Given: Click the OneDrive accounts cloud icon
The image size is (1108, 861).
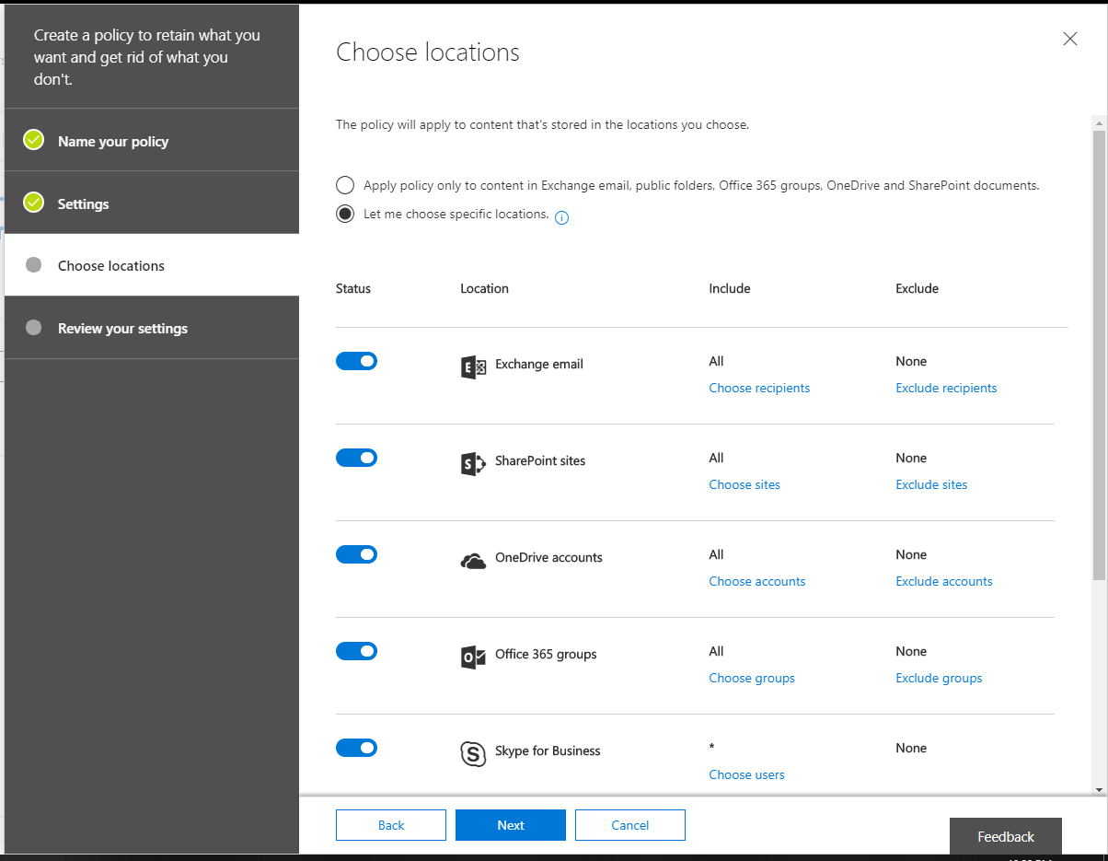Looking at the screenshot, I should pos(473,561).
